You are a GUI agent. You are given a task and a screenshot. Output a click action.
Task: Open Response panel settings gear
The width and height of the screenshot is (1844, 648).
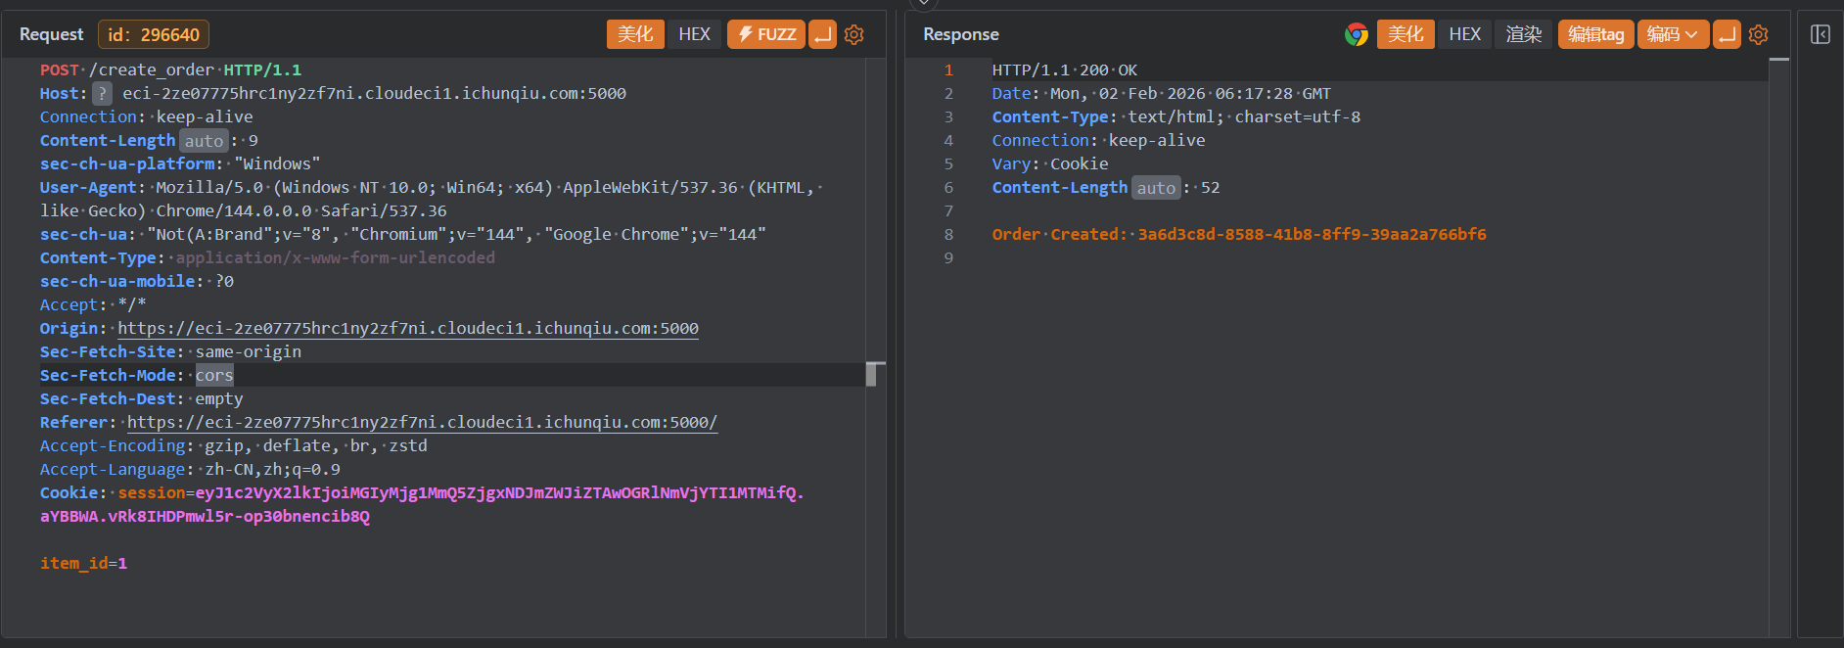pos(1758,34)
